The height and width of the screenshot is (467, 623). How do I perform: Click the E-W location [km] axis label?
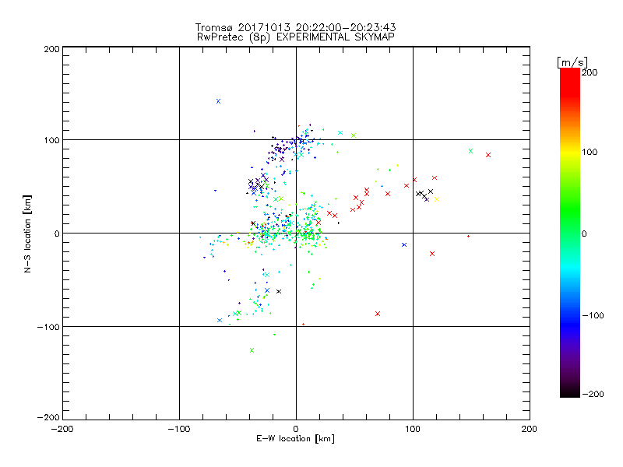coord(296,438)
